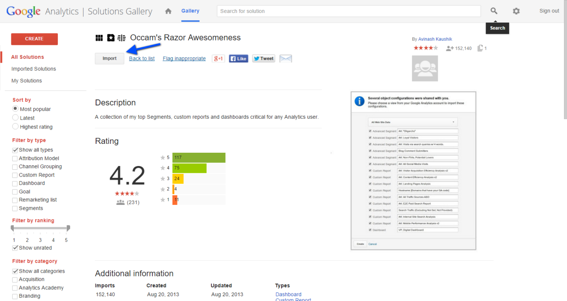Uncheck Show all types

15,150
